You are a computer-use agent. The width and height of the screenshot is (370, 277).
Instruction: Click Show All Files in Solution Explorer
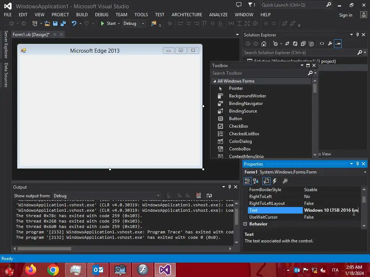pyautogui.click(x=311, y=44)
